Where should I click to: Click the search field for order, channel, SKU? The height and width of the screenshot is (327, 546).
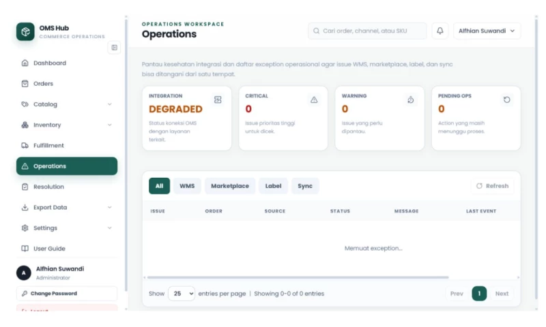point(367,31)
